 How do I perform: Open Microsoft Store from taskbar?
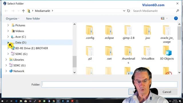(x=25, y=101)
